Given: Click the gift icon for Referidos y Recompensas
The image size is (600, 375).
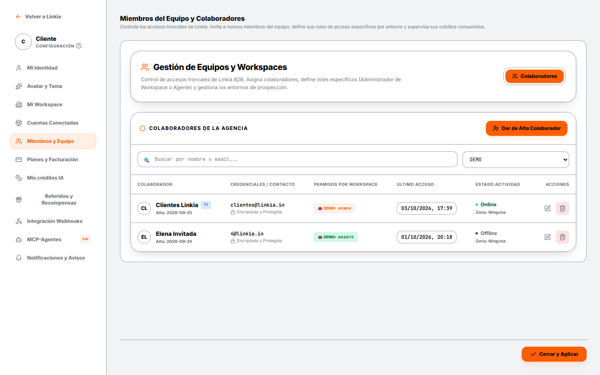Looking at the screenshot, I should click(x=19, y=200).
